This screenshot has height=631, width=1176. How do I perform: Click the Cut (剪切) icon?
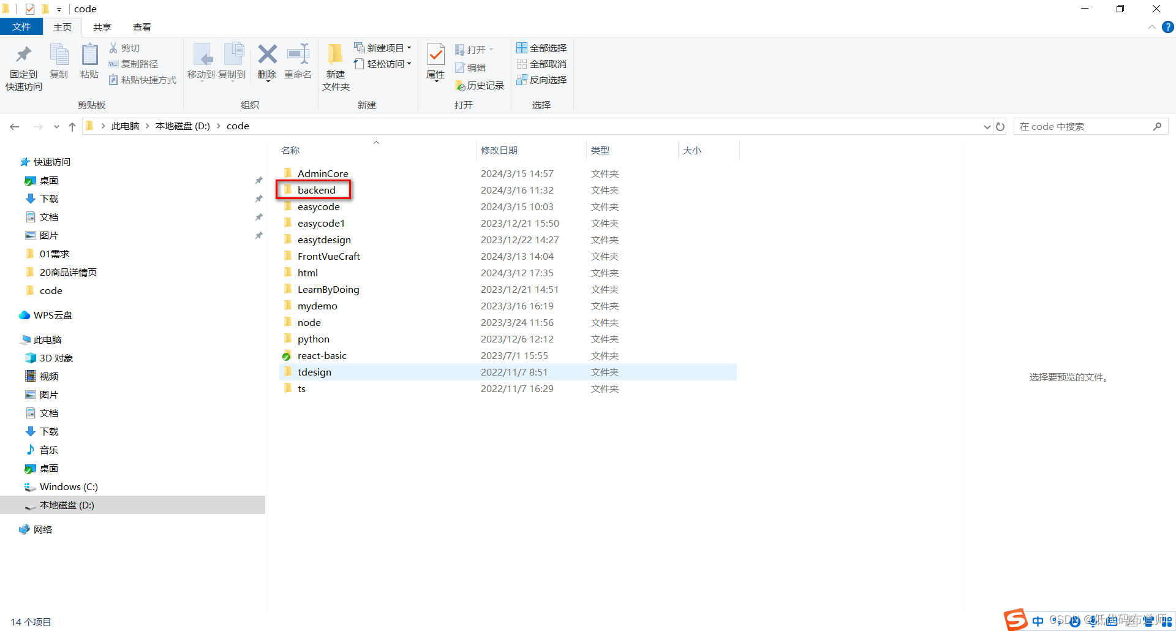pyautogui.click(x=113, y=48)
